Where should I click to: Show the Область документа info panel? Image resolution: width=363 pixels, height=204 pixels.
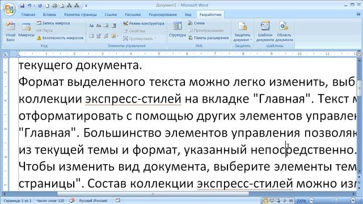point(284,32)
